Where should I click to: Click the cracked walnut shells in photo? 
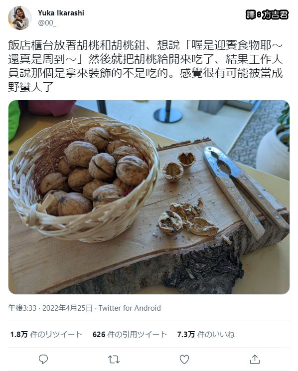click(188, 219)
